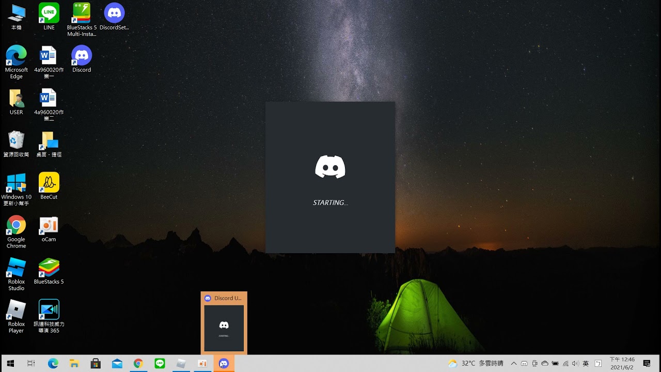
Task: Switch to Chrome in the taskbar
Action: (138, 364)
